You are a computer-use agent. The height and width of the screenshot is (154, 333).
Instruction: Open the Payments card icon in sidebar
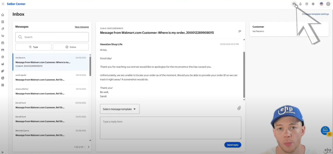tap(3, 50)
